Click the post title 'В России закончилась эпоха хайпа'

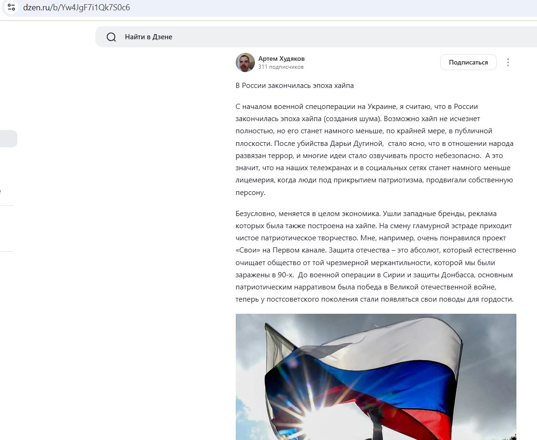pyautogui.click(x=295, y=86)
